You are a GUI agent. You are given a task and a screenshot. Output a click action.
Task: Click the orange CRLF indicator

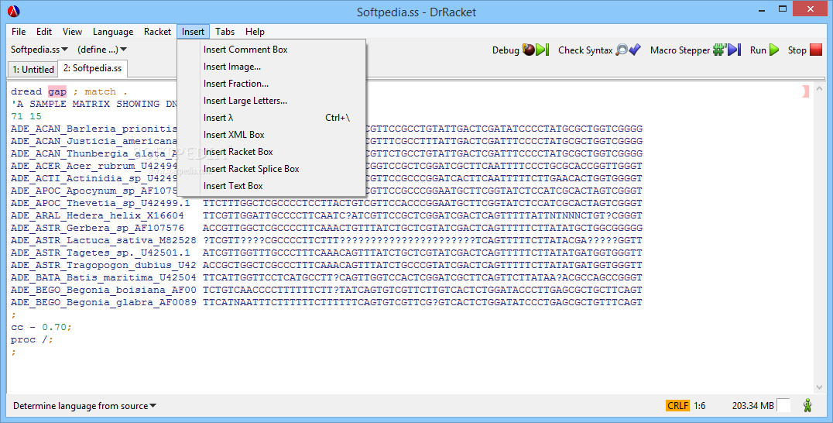tap(677, 405)
